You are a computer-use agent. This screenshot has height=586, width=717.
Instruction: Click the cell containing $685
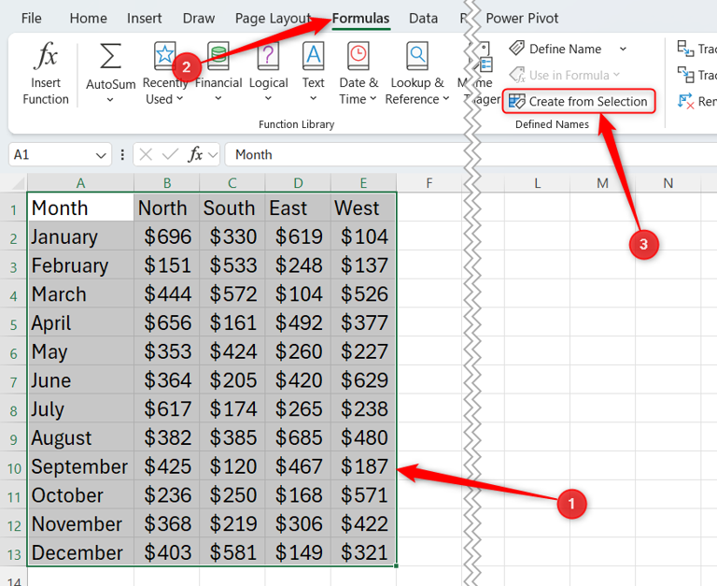[298, 437]
